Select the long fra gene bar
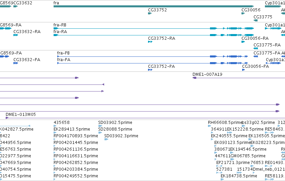Screen dimensions: 285x181 click(x=154, y=7)
